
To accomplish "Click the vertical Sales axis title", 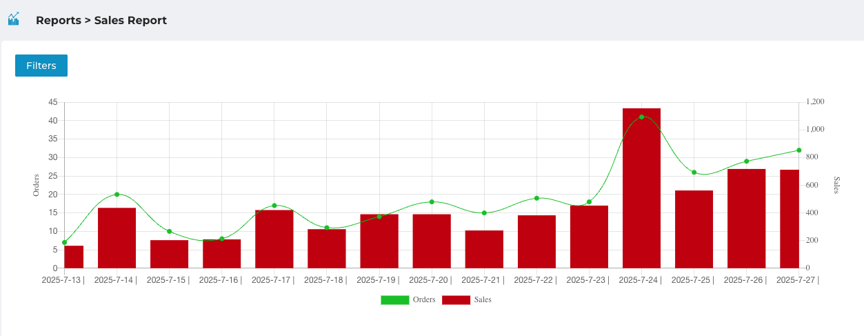I will coord(836,185).
